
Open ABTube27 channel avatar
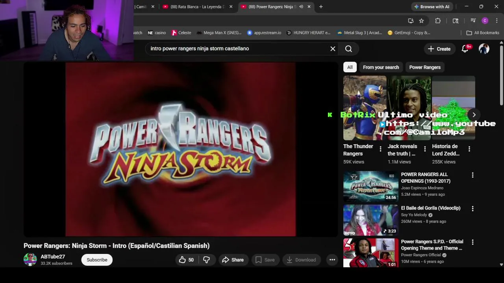[x=30, y=260]
